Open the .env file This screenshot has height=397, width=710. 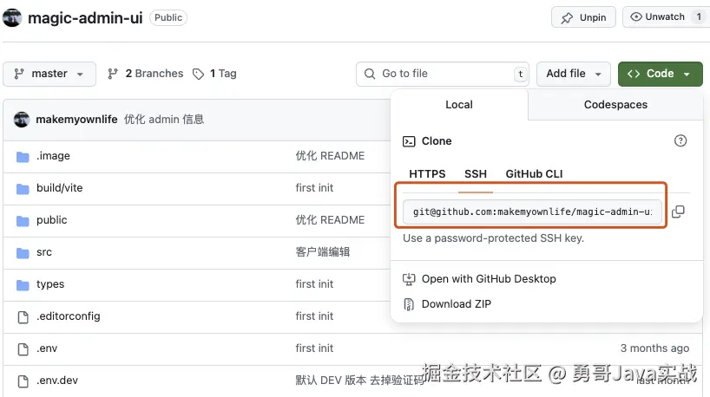[47, 348]
